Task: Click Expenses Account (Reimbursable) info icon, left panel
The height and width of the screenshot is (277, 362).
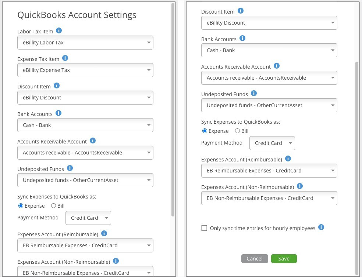Action: tap(104, 233)
